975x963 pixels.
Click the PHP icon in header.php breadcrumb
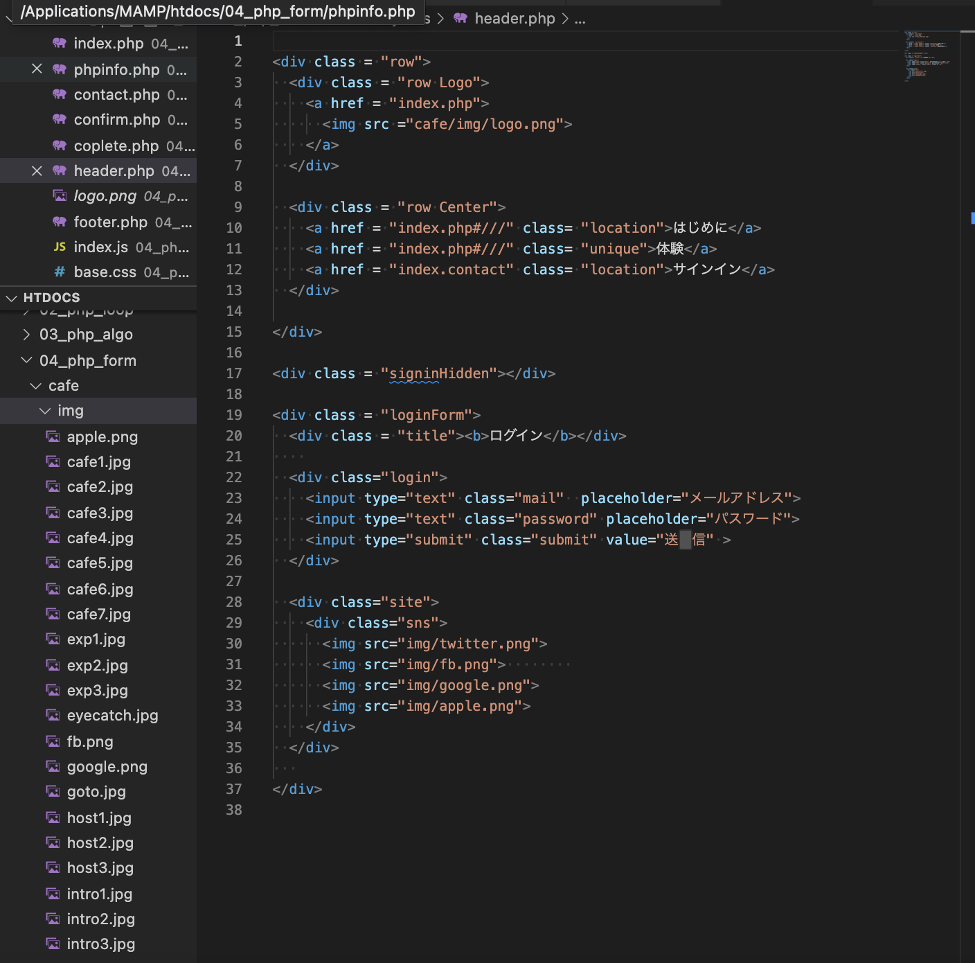tap(460, 19)
